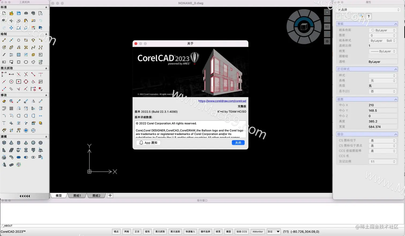
Task: Open 线条样式 ByLayer linestyle dropdown
Action: 382,41
